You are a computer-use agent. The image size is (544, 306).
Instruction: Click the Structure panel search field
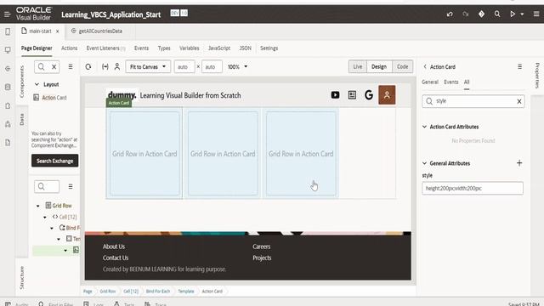[47, 187]
